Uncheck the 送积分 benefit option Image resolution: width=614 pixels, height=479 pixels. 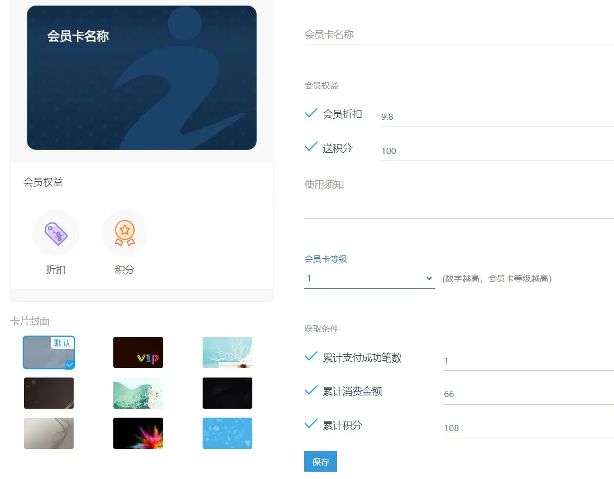pos(311,148)
